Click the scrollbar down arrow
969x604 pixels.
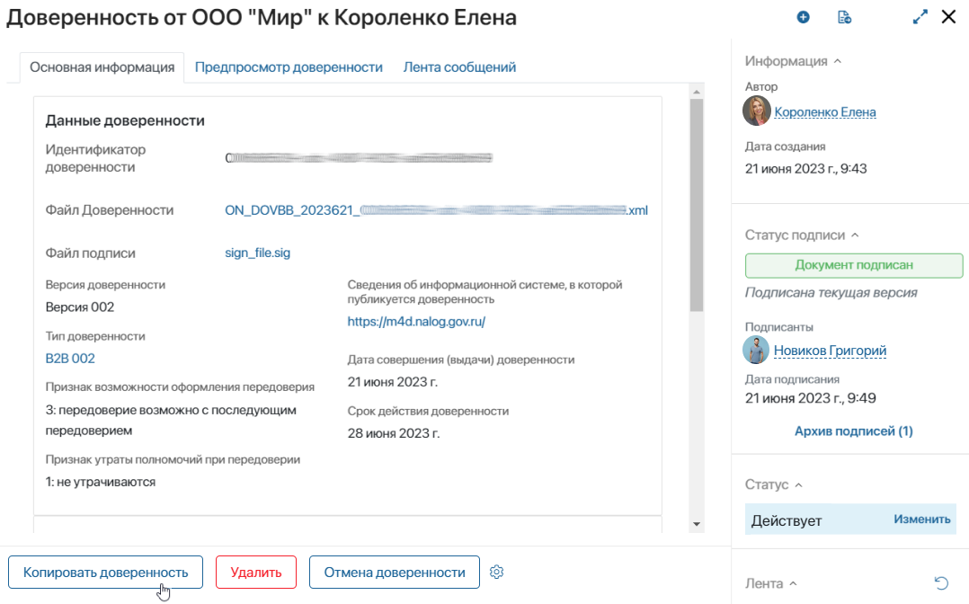697,524
